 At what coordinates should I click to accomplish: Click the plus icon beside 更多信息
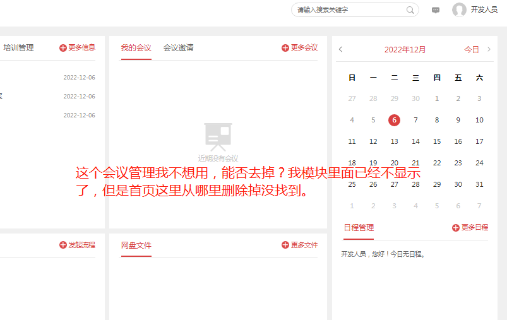click(x=63, y=48)
